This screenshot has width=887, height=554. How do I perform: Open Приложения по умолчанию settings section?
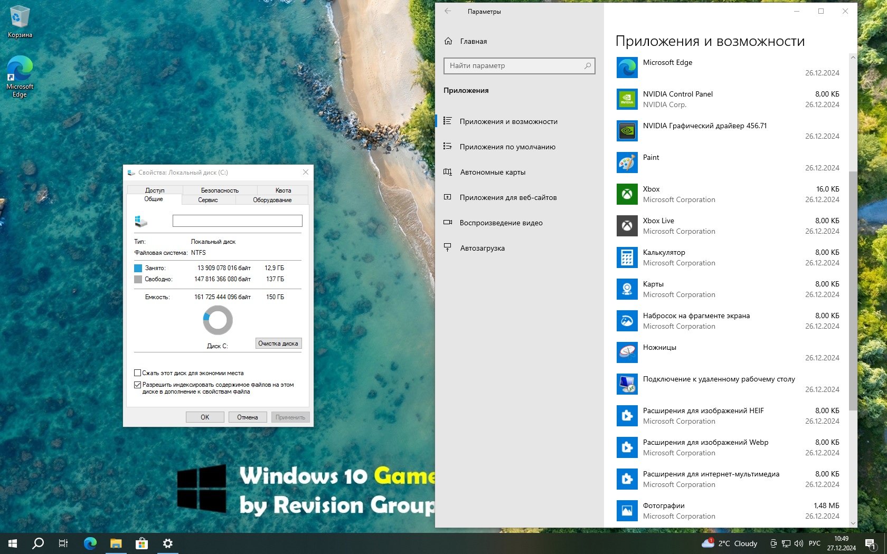pos(507,147)
